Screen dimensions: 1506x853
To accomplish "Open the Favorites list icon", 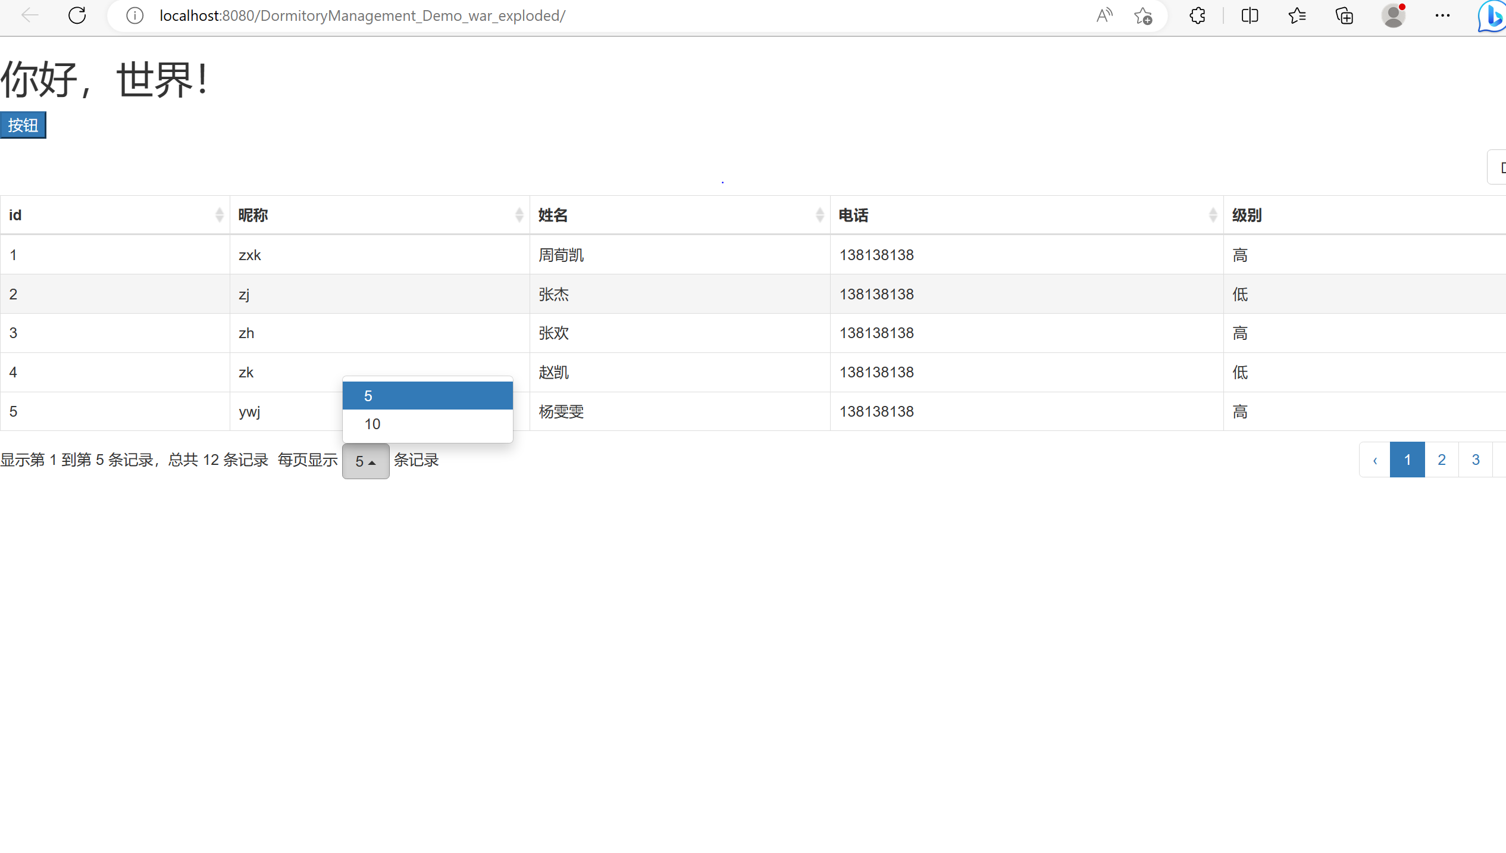I will pyautogui.click(x=1297, y=15).
